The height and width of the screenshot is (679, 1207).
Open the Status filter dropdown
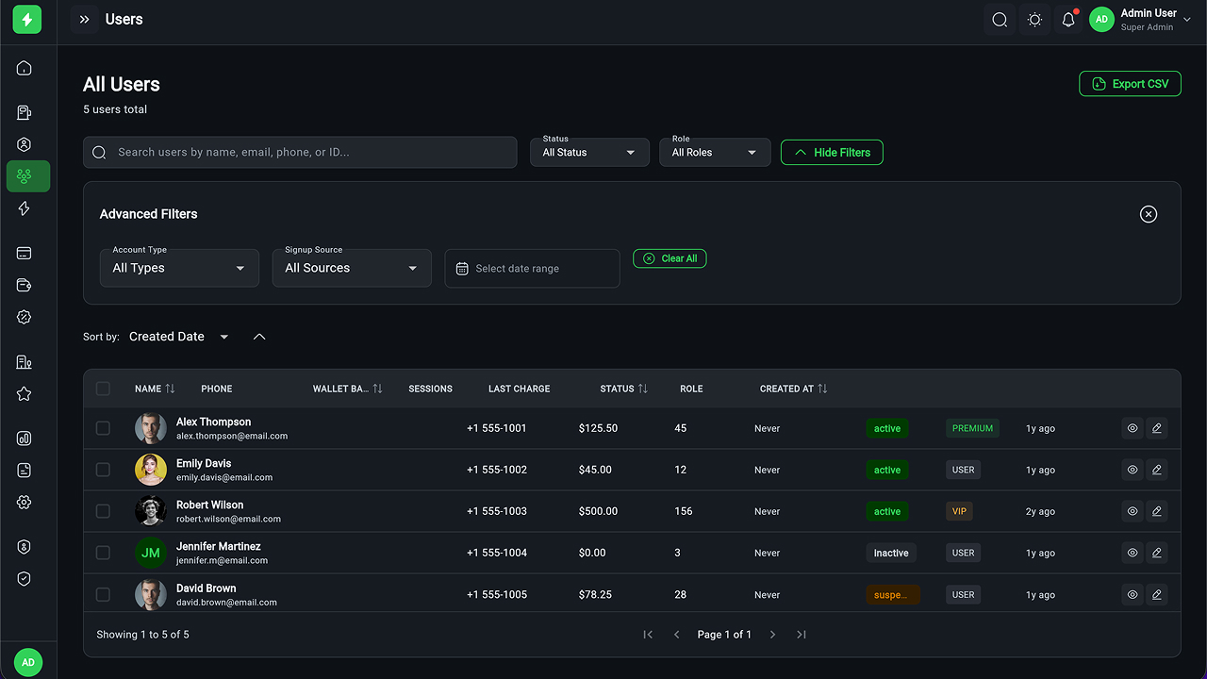click(589, 152)
